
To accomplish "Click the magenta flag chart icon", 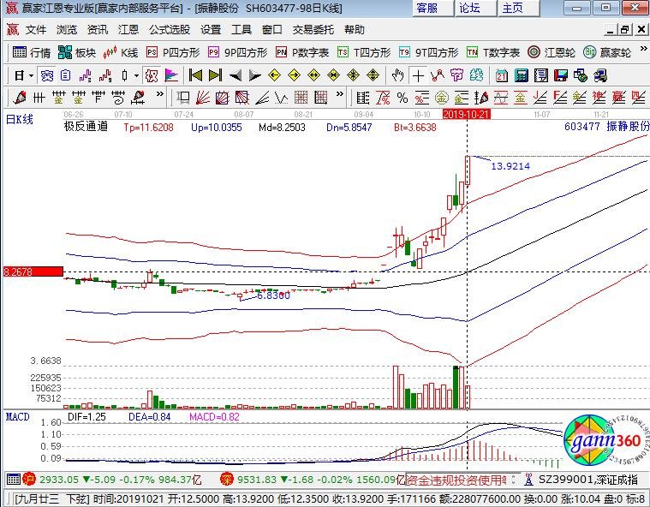I will pos(170,75).
